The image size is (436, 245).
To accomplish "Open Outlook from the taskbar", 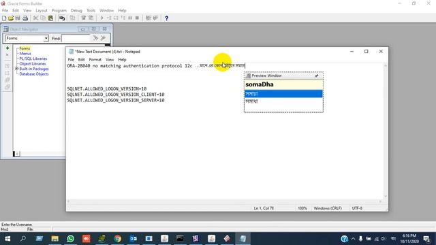I will pos(134,239).
